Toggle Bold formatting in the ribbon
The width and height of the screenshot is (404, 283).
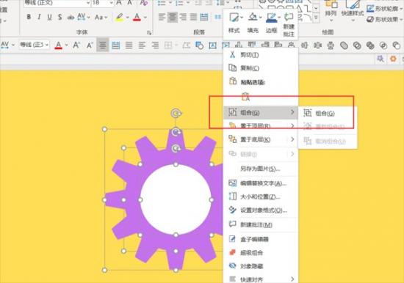point(29,17)
